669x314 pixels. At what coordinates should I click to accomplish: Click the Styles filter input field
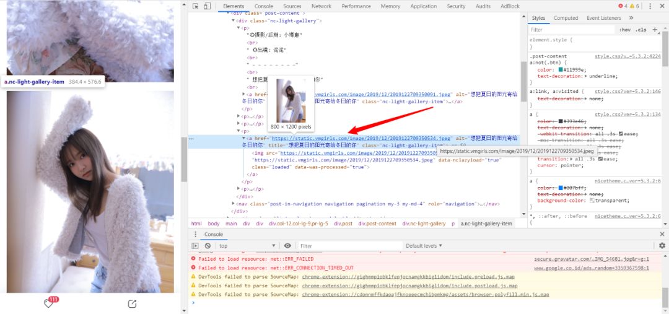coord(572,30)
